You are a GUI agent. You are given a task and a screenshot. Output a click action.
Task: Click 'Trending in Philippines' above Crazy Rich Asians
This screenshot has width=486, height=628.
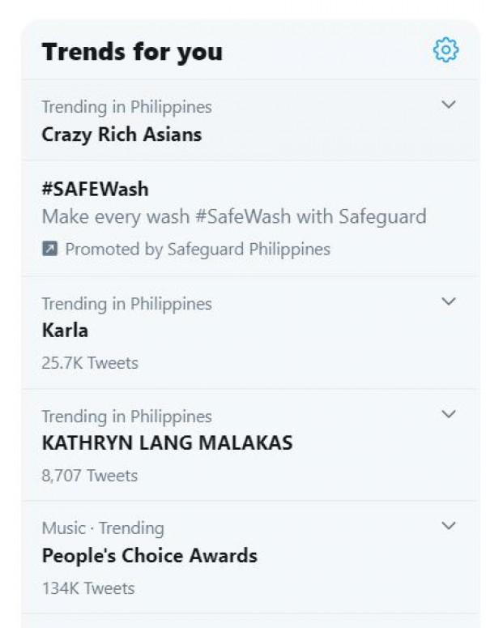[126, 107]
